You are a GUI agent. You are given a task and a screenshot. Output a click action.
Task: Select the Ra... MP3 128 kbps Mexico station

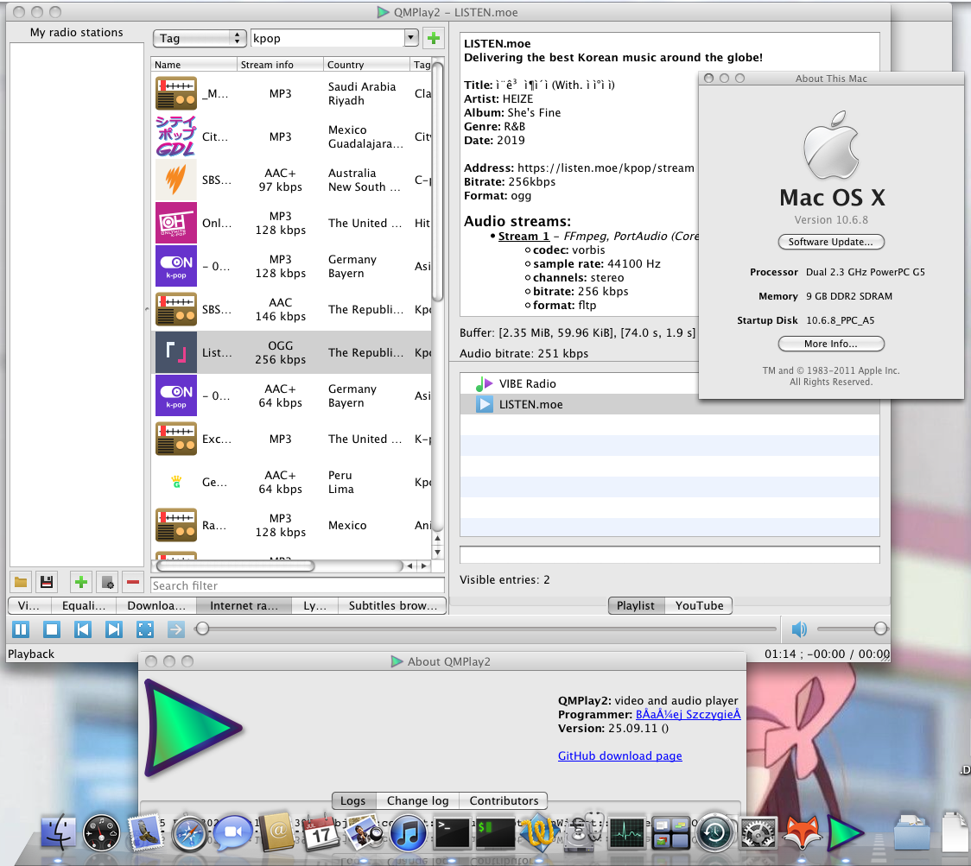pos(291,526)
